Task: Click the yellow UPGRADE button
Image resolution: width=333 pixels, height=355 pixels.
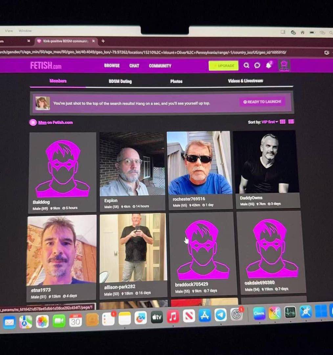Action: tap(224, 66)
